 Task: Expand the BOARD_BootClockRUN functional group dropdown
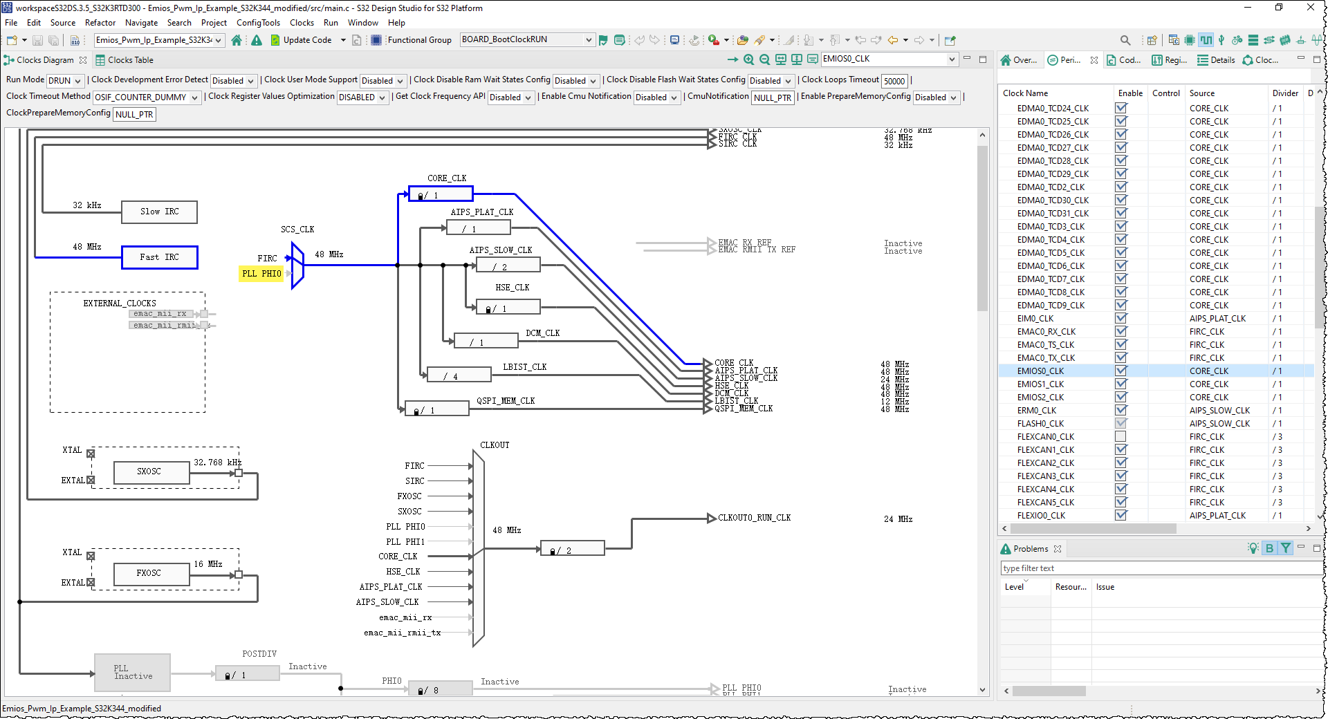(527, 40)
